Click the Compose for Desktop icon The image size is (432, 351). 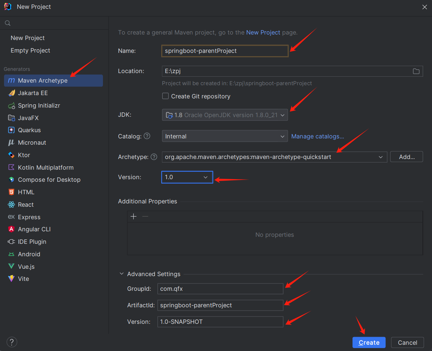click(x=11, y=180)
